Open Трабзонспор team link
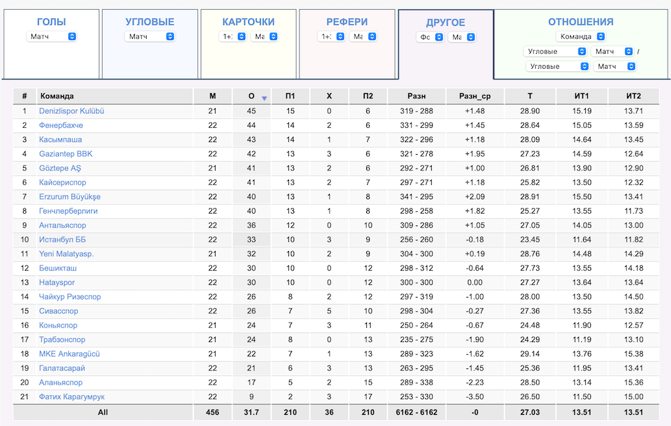 (x=62, y=339)
